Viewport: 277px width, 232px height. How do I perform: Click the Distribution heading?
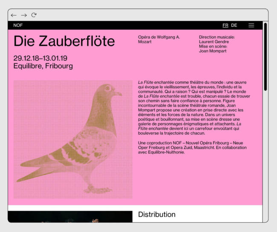click(x=157, y=215)
